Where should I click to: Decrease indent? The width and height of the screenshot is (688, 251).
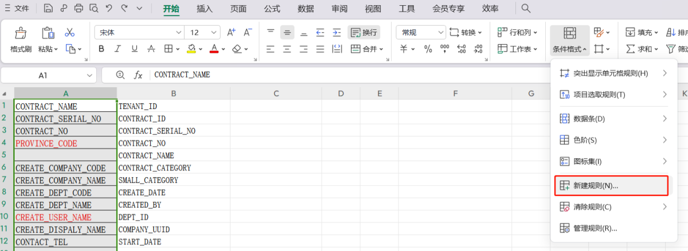(x=320, y=33)
